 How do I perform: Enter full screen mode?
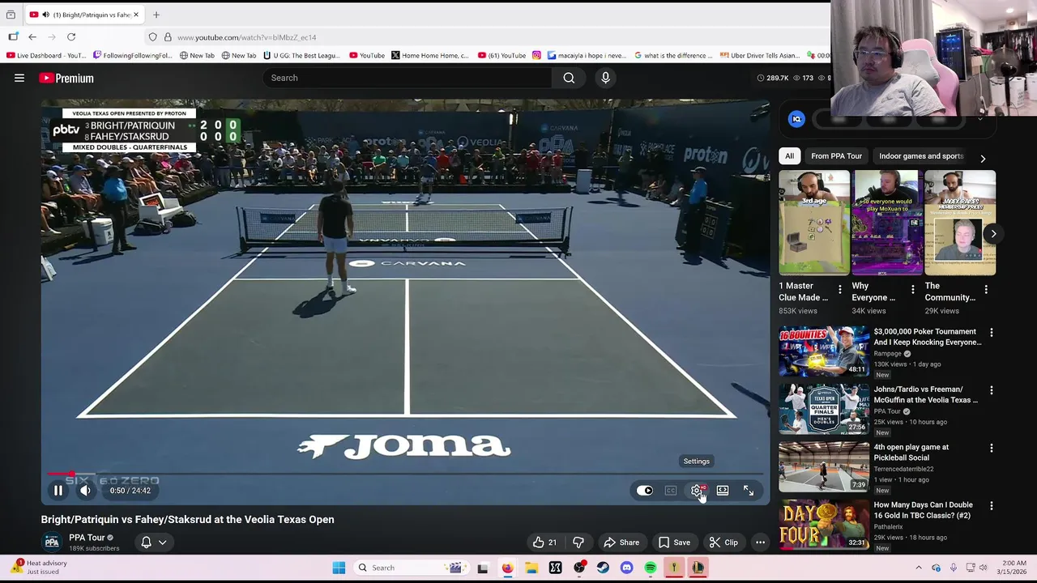pos(749,491)
